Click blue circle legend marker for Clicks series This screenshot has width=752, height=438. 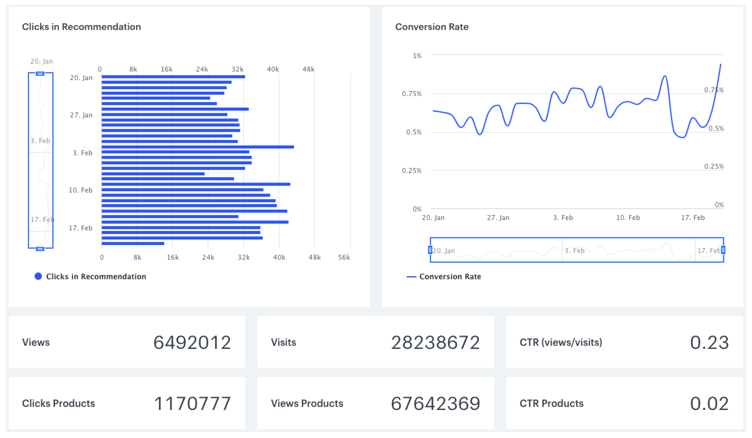38,276
